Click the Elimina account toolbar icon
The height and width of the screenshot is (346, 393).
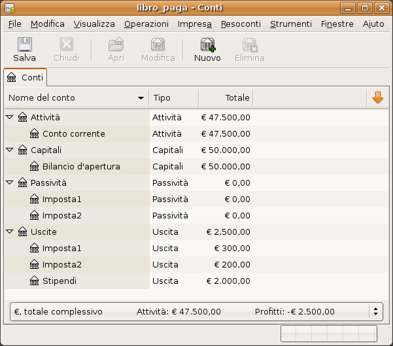coord(249,45)
